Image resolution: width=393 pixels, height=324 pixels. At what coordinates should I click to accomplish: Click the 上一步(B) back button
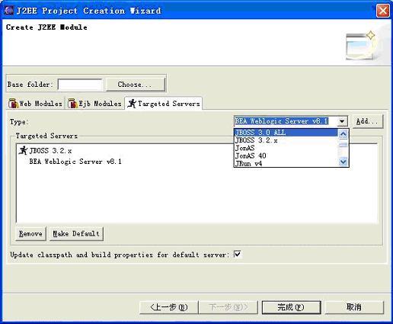pos(169,307)
